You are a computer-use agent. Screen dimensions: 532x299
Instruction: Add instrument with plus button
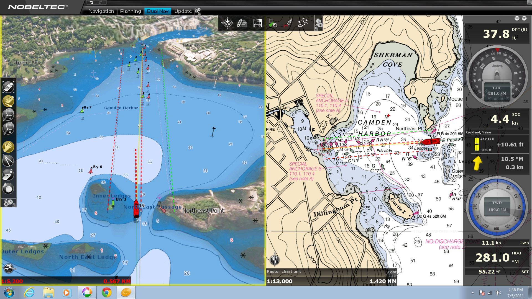517,18
